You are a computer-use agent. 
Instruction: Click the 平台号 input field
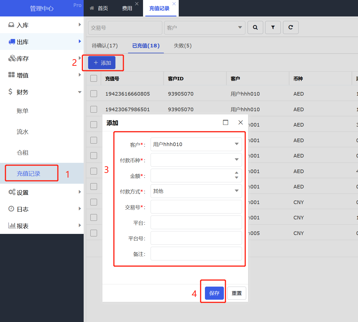tap(196, 238)
